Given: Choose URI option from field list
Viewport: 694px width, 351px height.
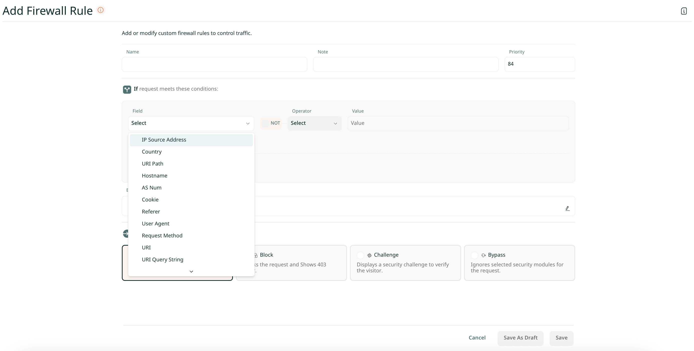Looking at the screenshot, I should tap(191, 248).
